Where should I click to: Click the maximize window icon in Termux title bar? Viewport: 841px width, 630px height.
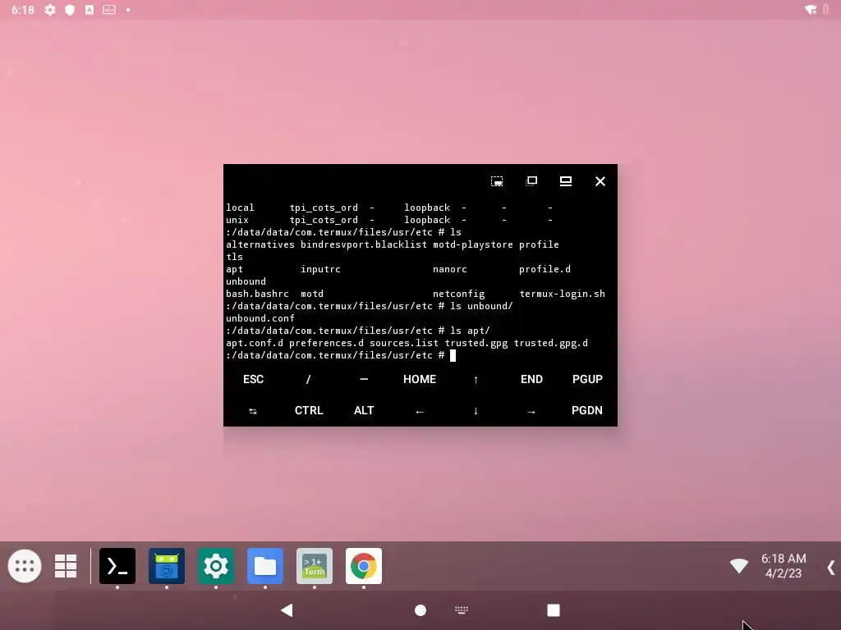[x=565, y=181]
